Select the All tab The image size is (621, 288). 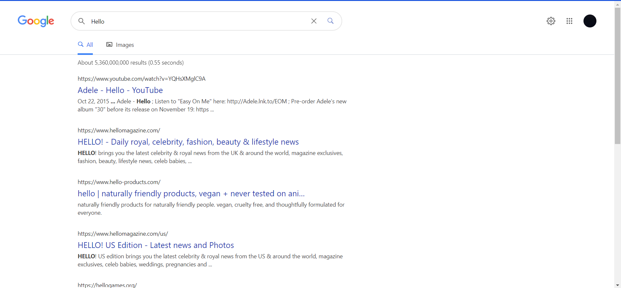click(85, 45)
